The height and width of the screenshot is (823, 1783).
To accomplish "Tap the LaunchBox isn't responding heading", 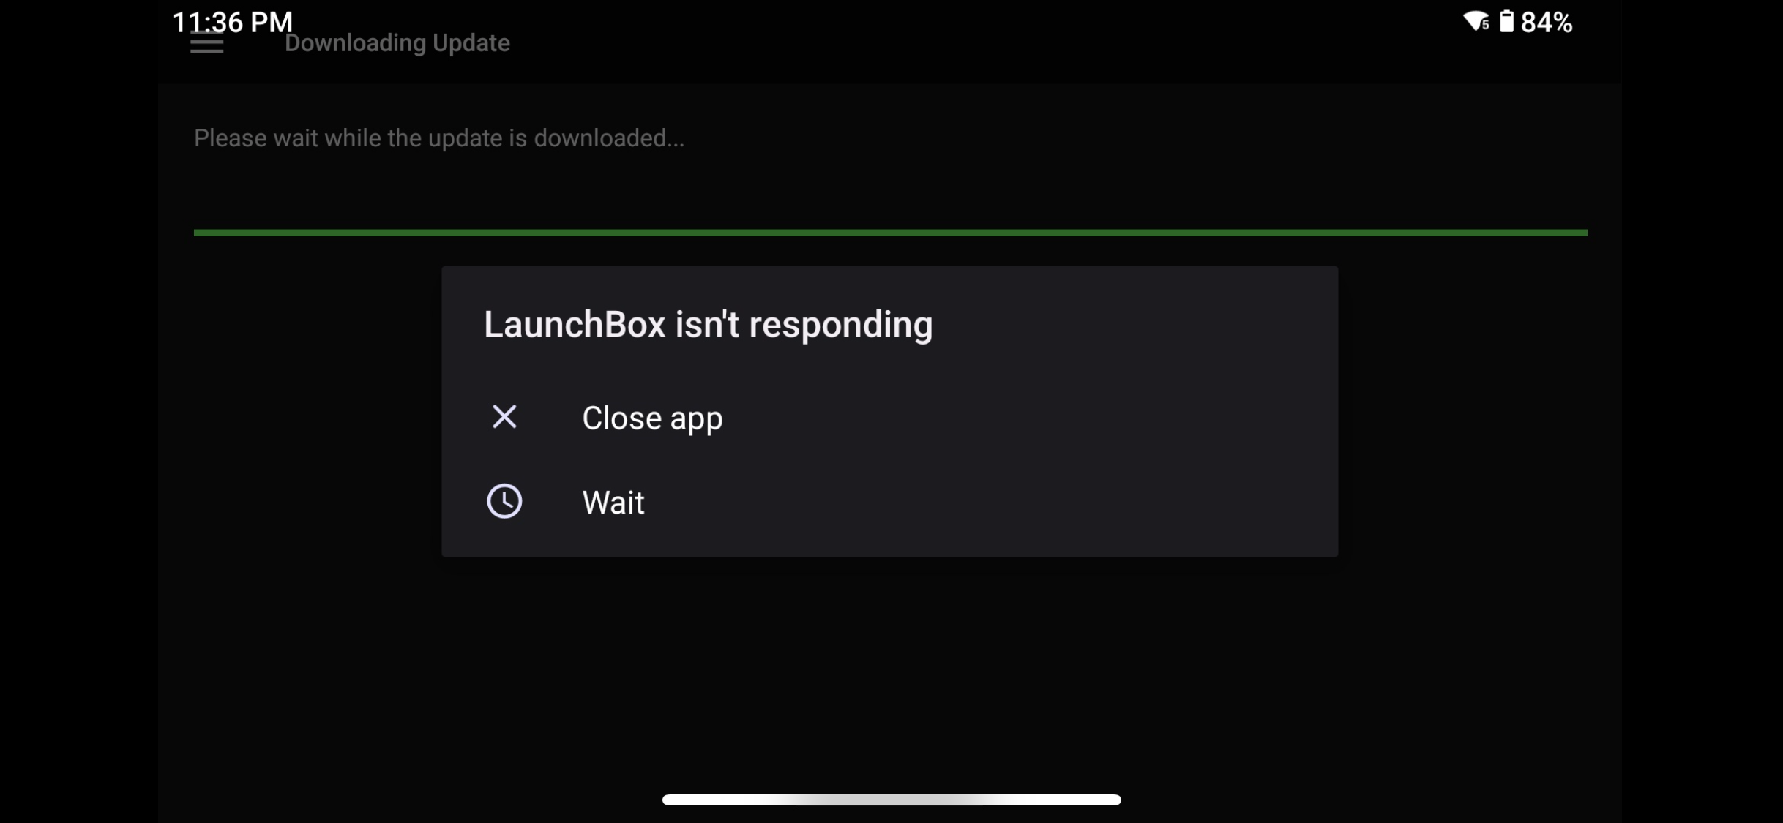I will 708,324.
